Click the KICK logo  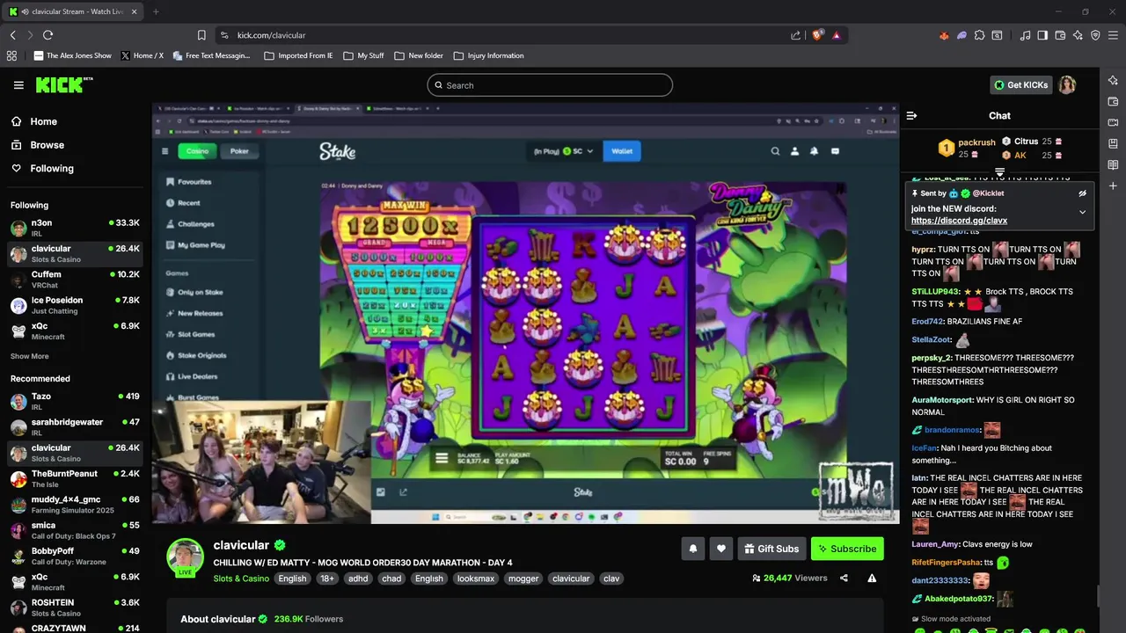63,85
